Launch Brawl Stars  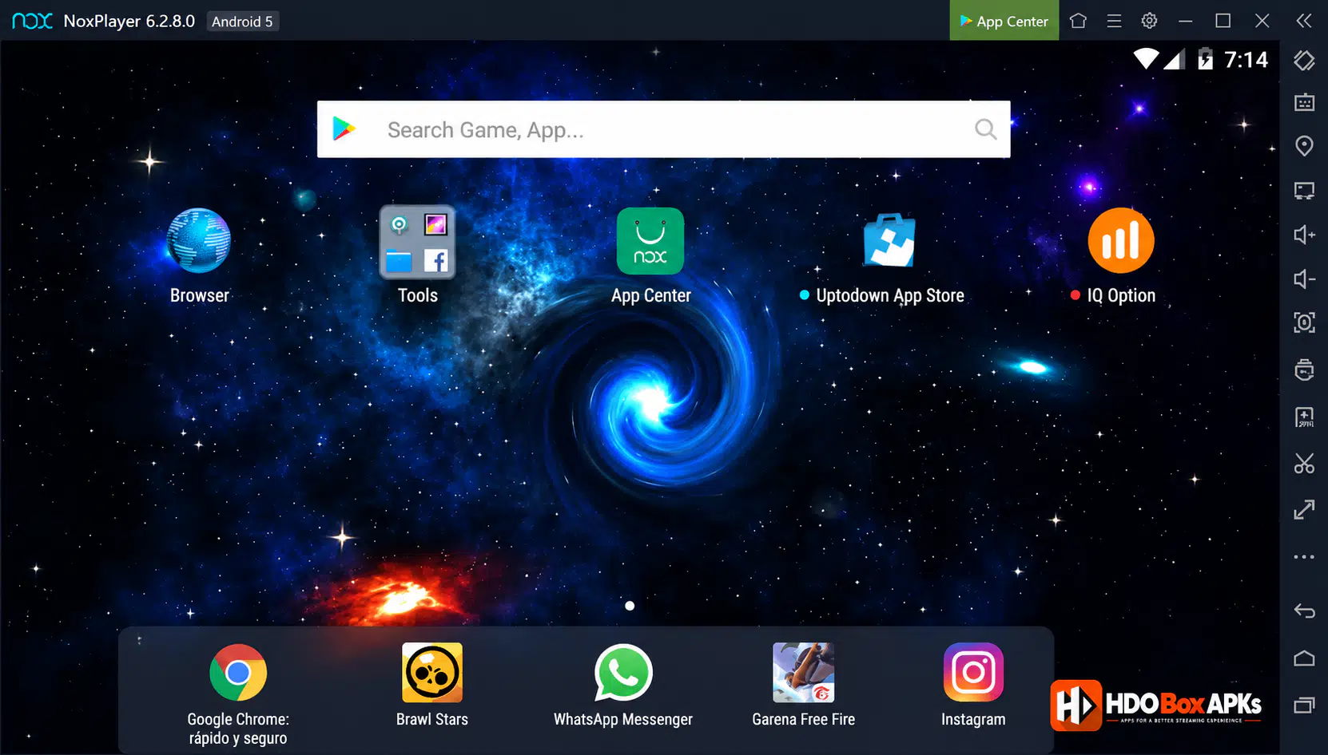pyautogui.click(x=432, y=673)
